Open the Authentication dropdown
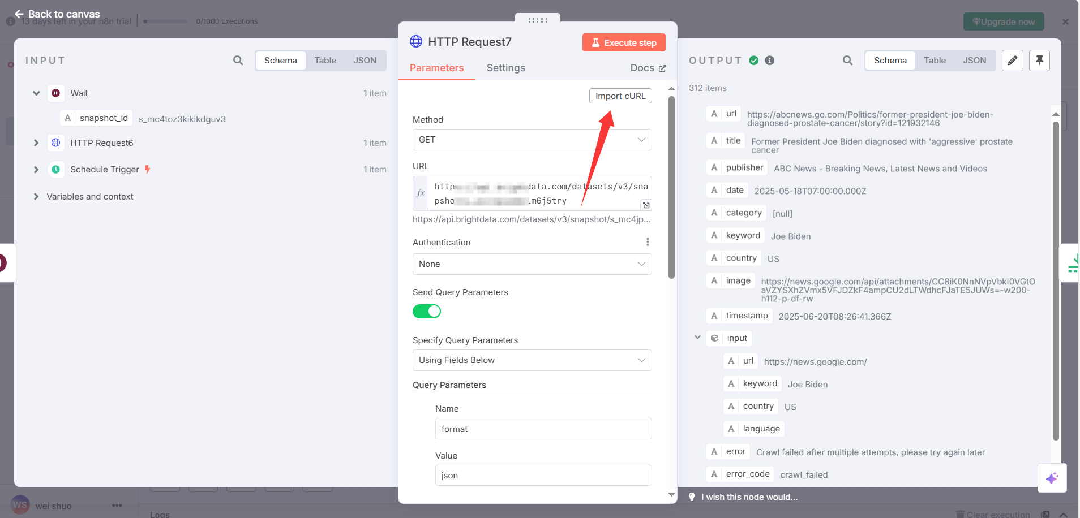Viewport: 1080px width, 518px height. (x=532, y=264)
